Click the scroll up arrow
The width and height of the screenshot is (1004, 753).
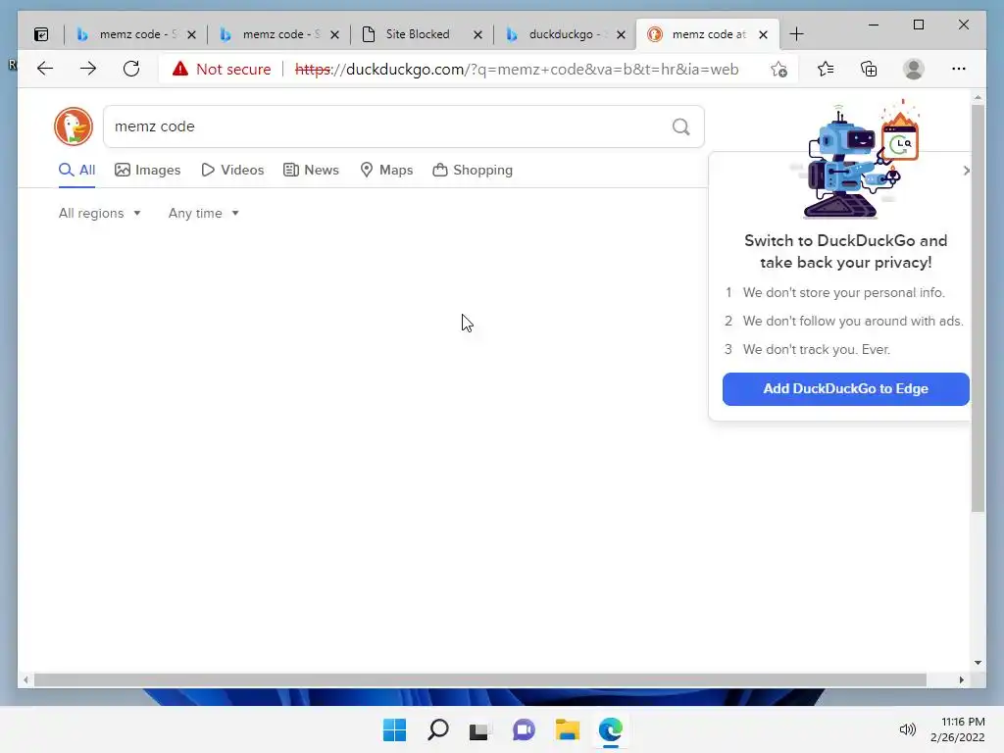(x=978, y=97)
